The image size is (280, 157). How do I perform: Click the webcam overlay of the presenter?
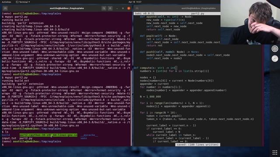click(x=250, y=22)
